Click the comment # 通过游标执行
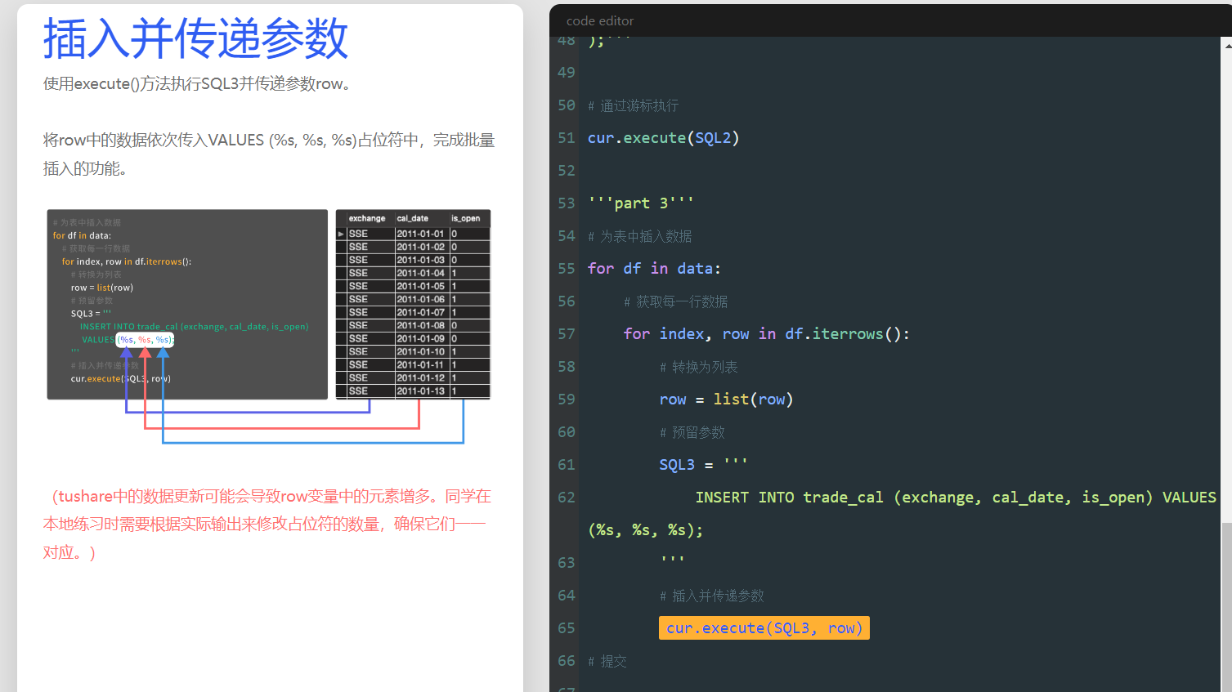The width and height of the screenshot is (1232, 692). [x=633, y=105]
